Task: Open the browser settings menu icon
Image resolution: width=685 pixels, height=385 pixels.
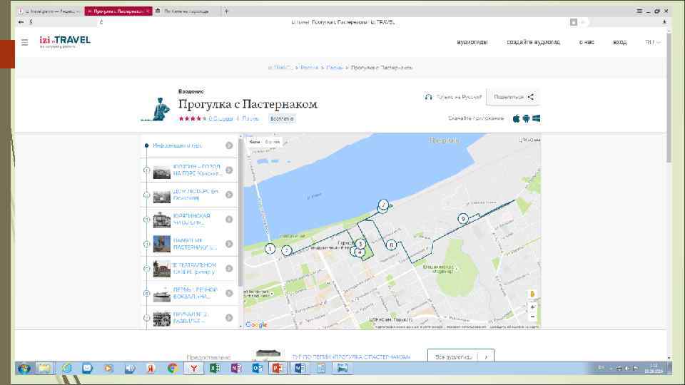Action: (639, 11)
